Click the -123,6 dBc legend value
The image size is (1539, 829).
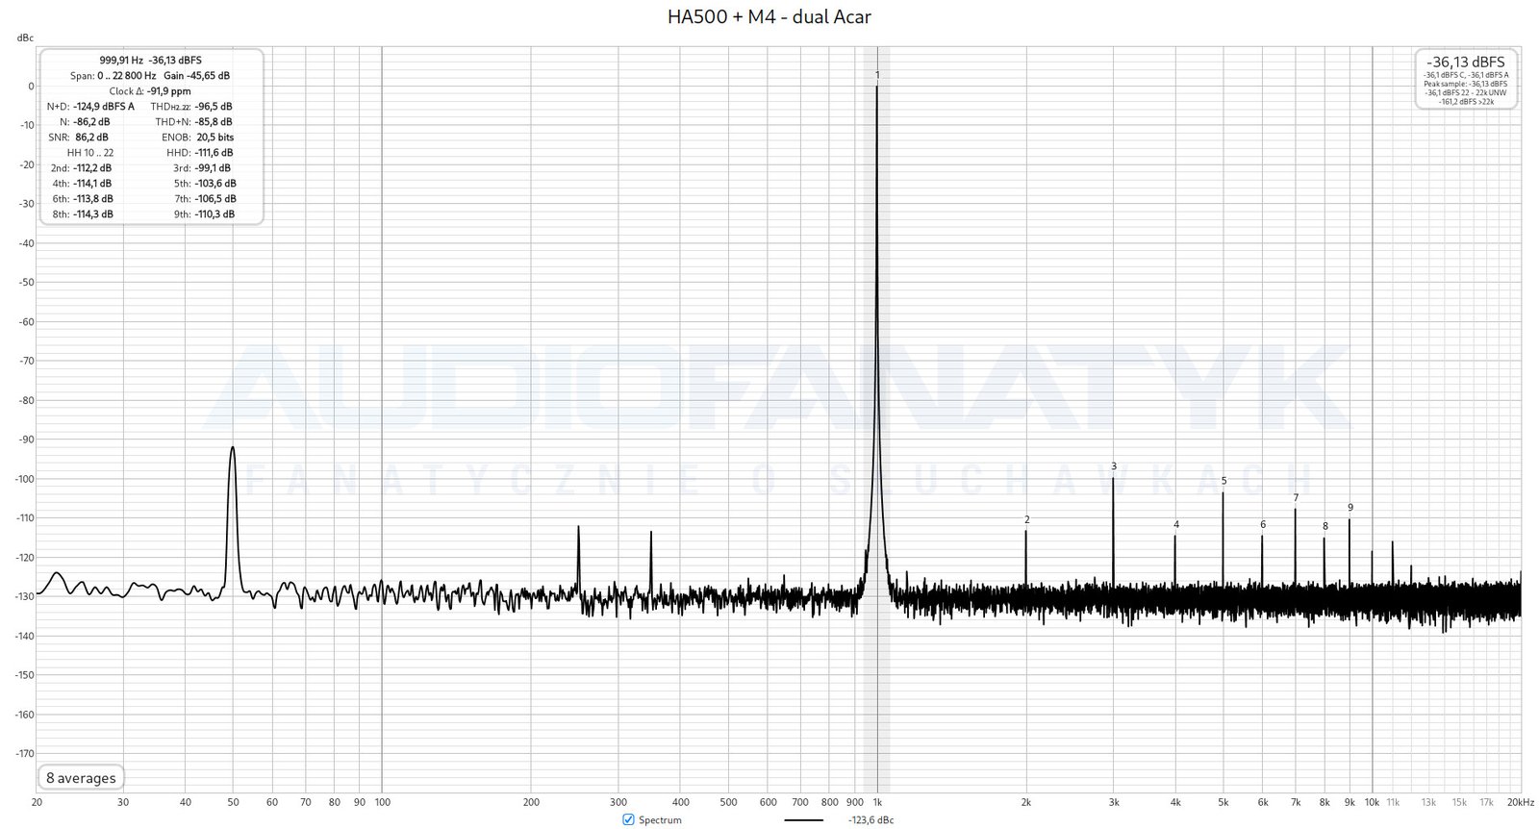[x=870, y=820]
